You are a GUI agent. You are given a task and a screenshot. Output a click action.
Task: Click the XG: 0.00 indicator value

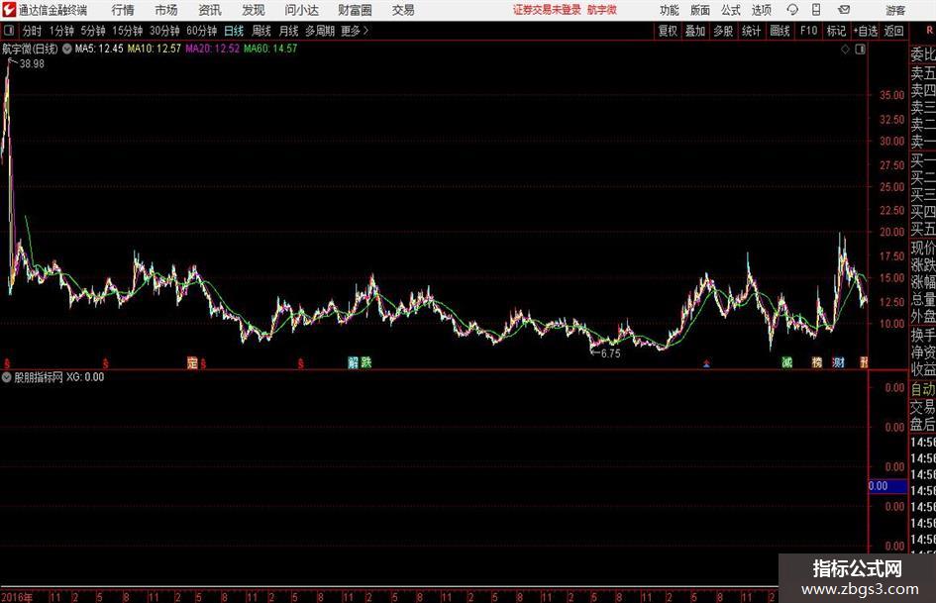(85, 377)
